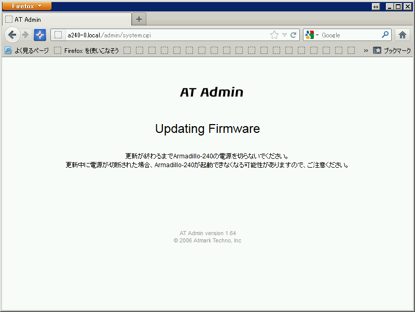The height and width of the screenshot is (312, 415).
Task: Click the address bar showing a240-0.local
Action: [167, 35]
